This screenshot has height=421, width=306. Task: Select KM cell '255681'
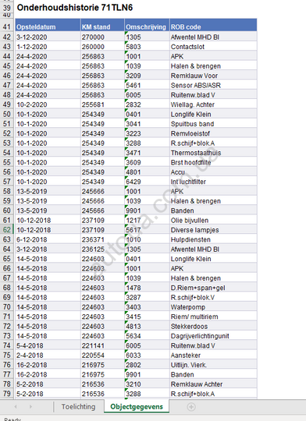point(102,104)
